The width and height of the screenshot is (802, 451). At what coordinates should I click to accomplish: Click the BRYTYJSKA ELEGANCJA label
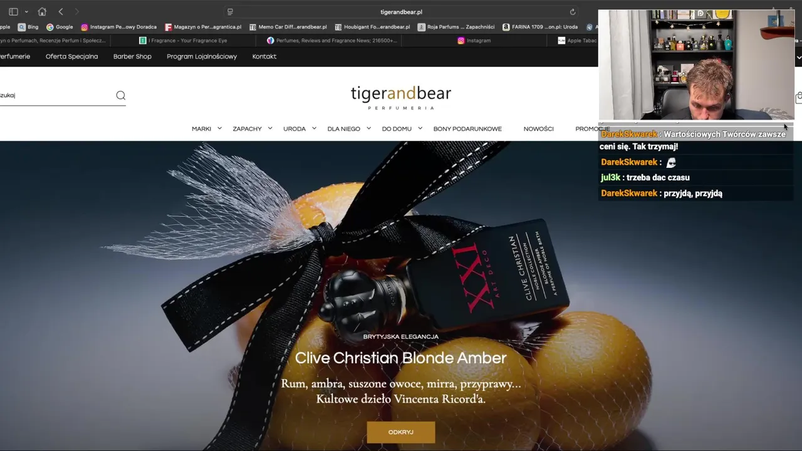[x=401, y=337]
